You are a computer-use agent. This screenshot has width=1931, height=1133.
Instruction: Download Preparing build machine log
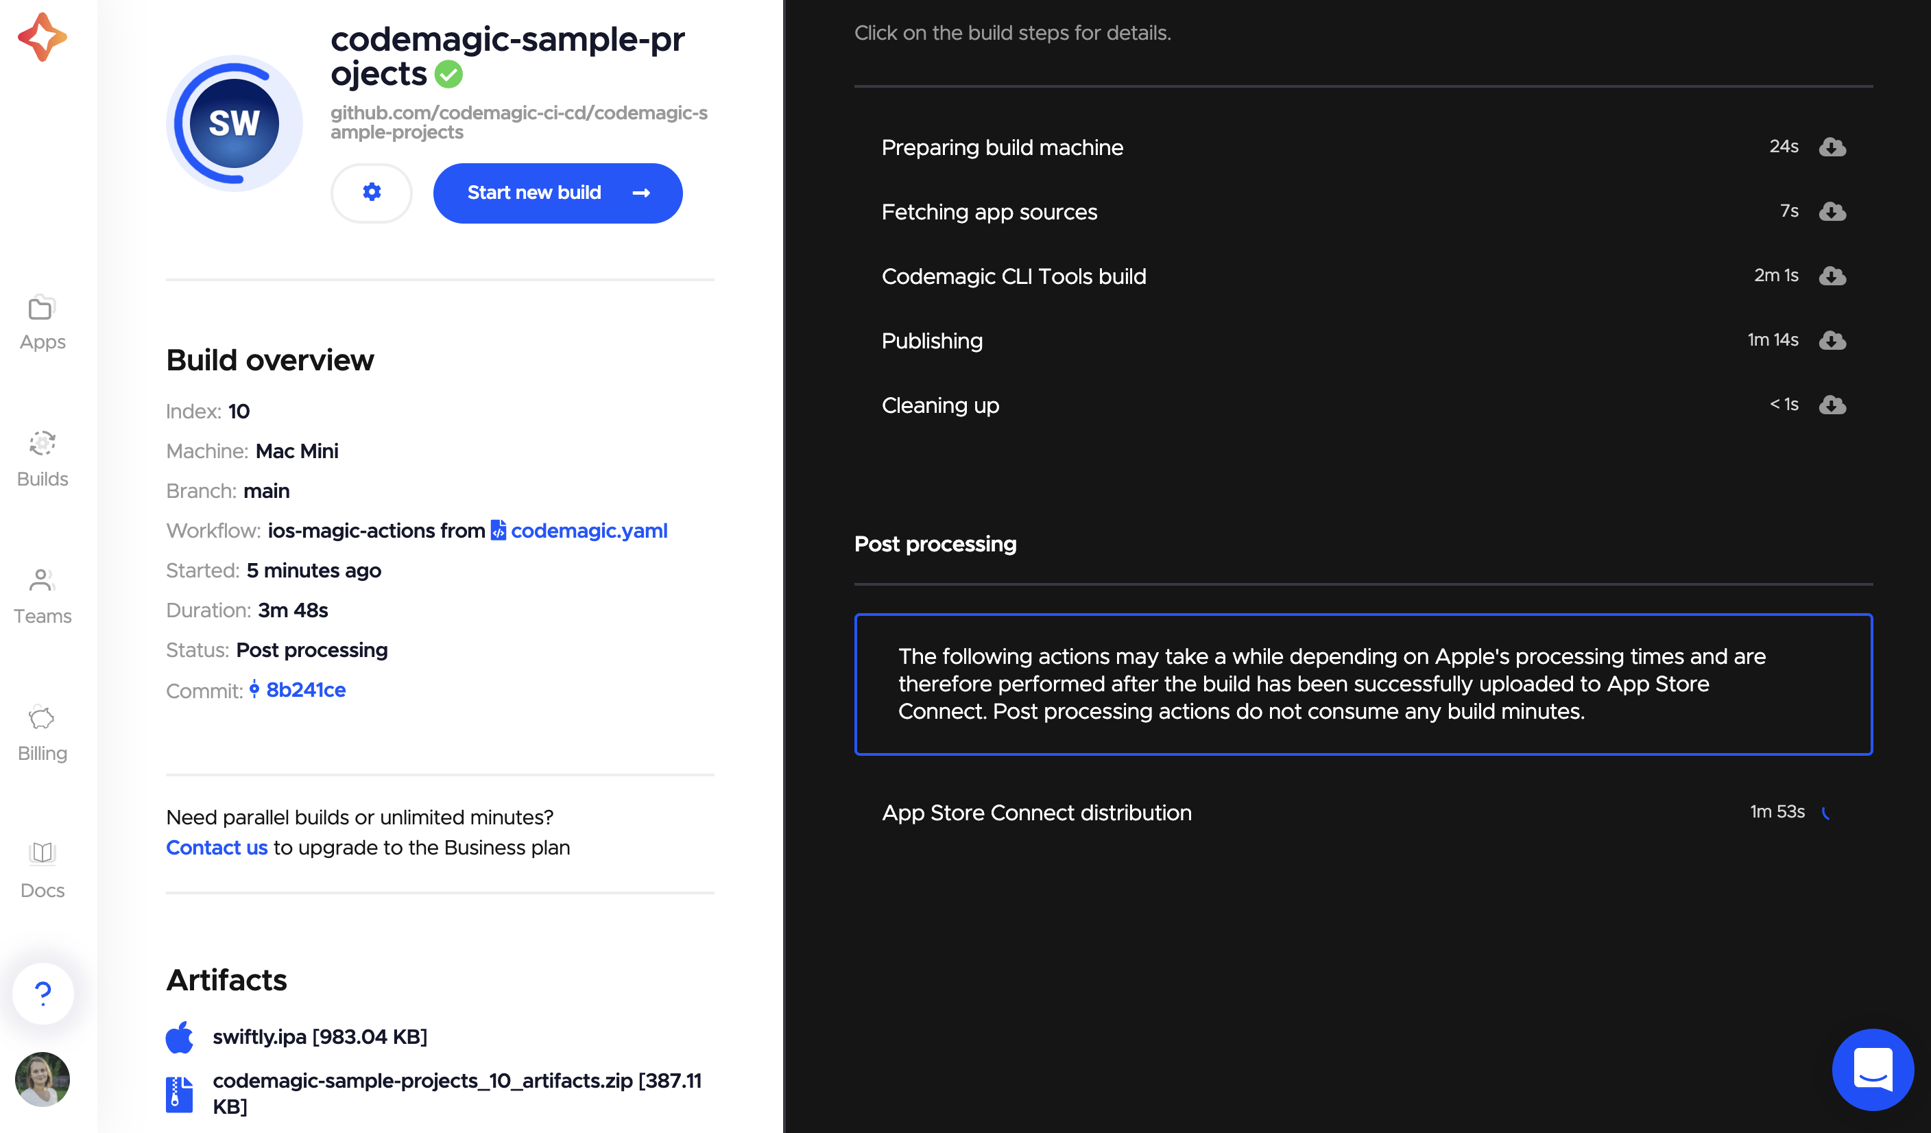click(1832, 146)
